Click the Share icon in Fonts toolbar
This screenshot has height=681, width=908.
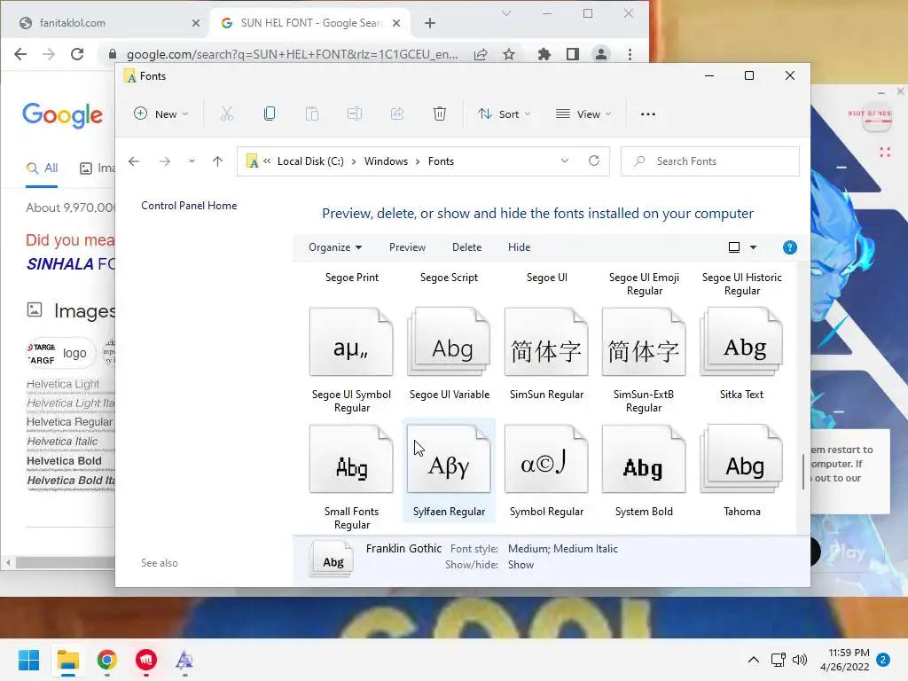pyautogui.click(x=397, y=114)
